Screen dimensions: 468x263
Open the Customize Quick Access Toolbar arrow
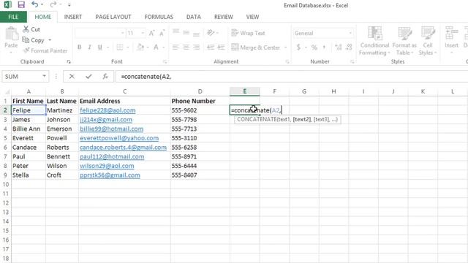click(69, 5)
